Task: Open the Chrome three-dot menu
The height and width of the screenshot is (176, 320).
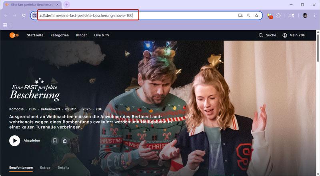Action: tap(314, 16)
